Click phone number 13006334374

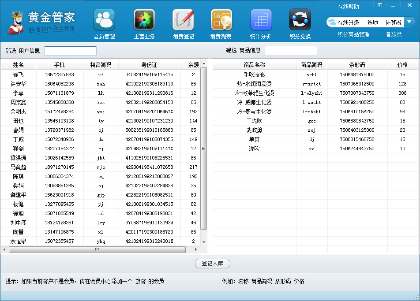click(60, 176)
